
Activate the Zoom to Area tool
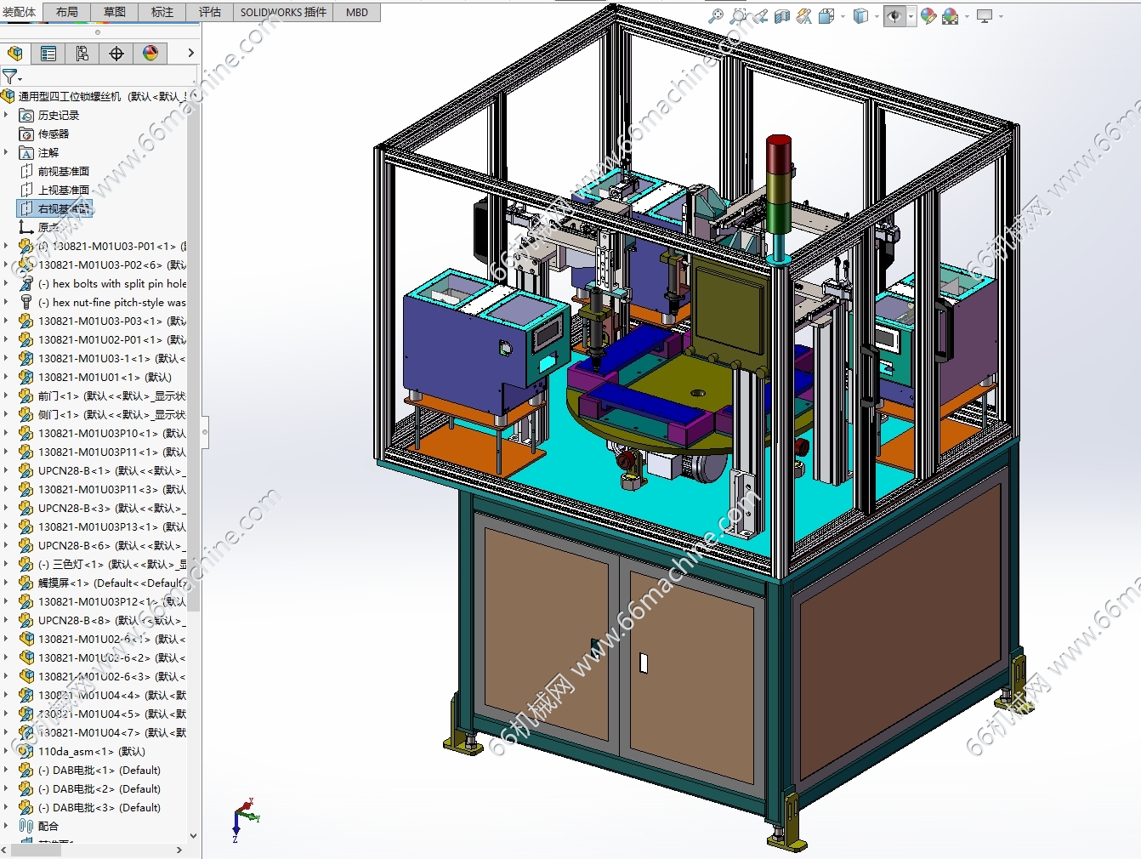[x=738, y=15]
